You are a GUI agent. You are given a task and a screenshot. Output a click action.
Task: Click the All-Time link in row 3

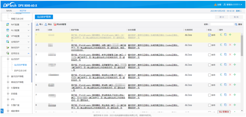point(188,55)
